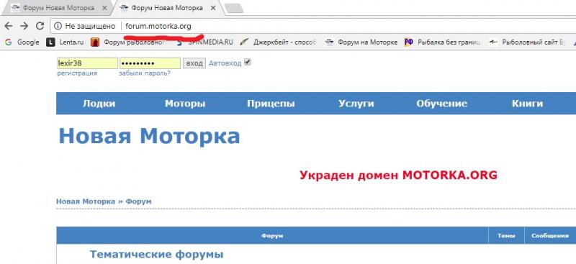Click the 'Автовход' label link
This screenshot has width=576, height=264.
pyautogui.click(x=225, y=63)
